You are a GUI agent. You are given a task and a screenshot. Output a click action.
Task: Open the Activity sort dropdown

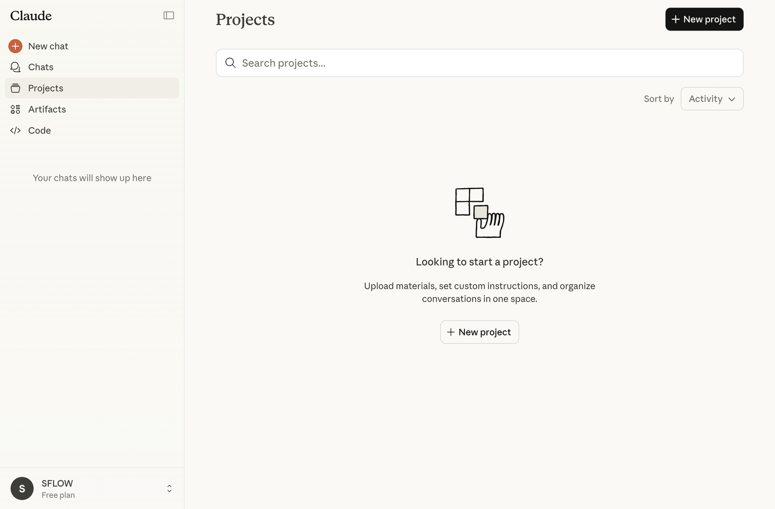click(712, 99)
